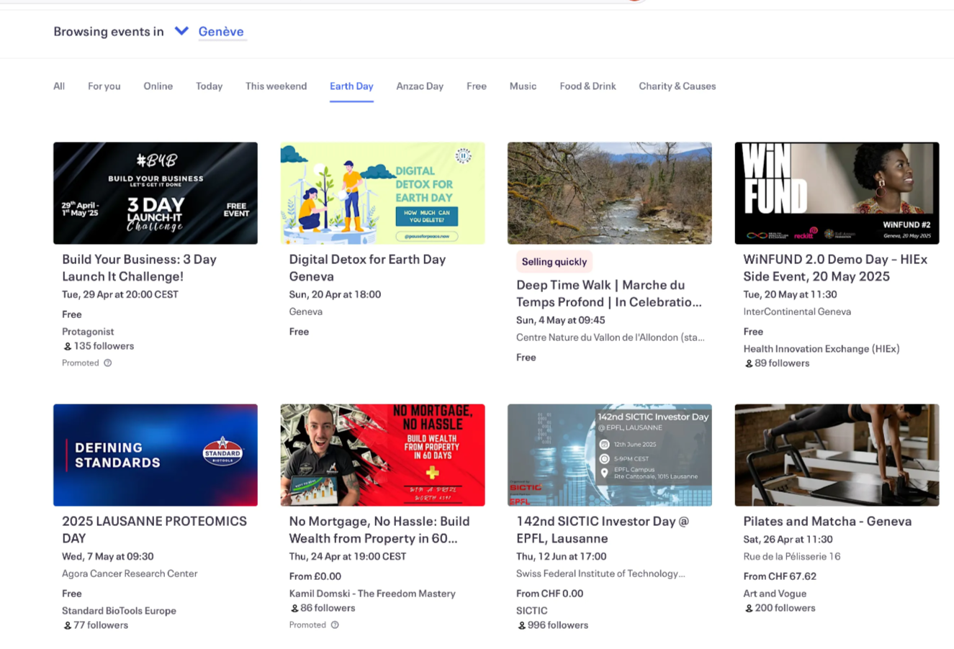Click followers icon beside 996 followers
This screenshot has height=649, width=954.
coord(522,626)
